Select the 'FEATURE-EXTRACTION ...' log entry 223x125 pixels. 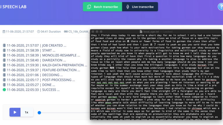click(43, 70)
